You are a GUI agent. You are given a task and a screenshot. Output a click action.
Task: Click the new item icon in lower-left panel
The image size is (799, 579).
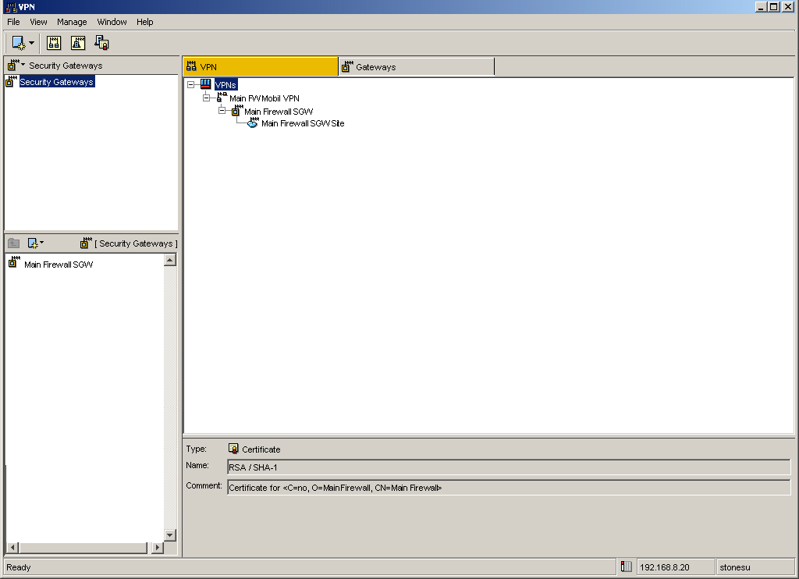pos(33,243)
